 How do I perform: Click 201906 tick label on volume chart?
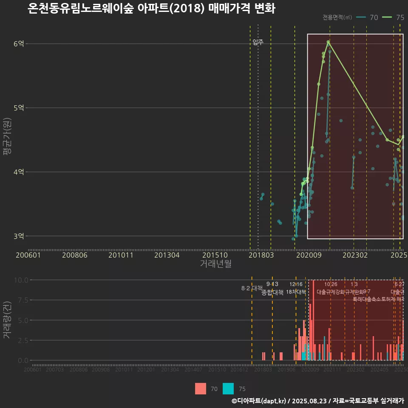pos(286,369)
